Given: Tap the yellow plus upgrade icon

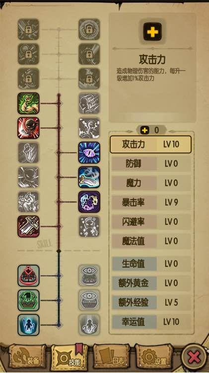Looking at the screenshot, I should point(152,31).
